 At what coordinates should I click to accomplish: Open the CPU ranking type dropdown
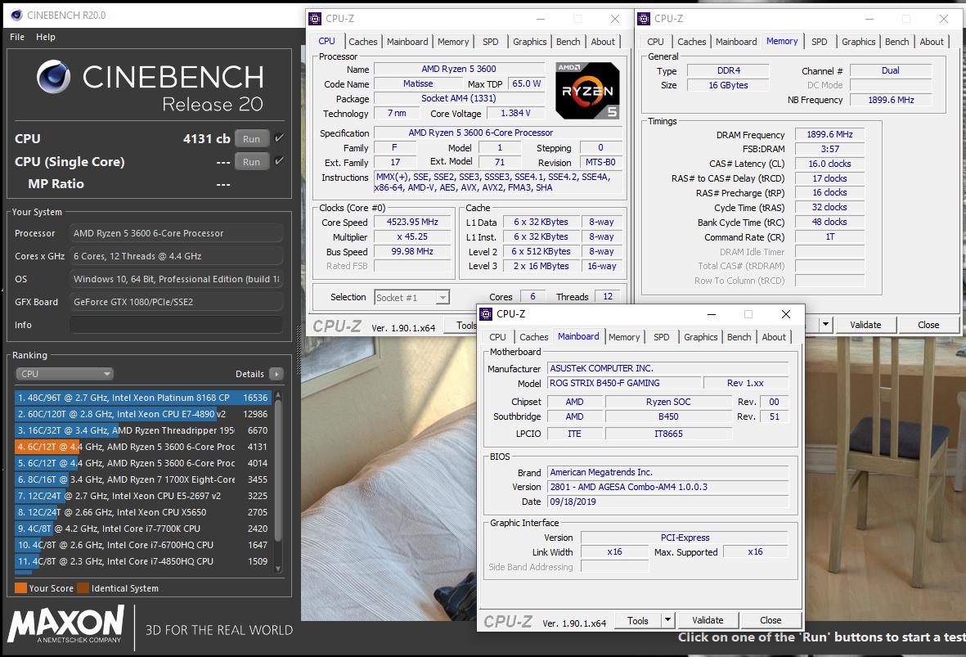[x=65, y=373]
